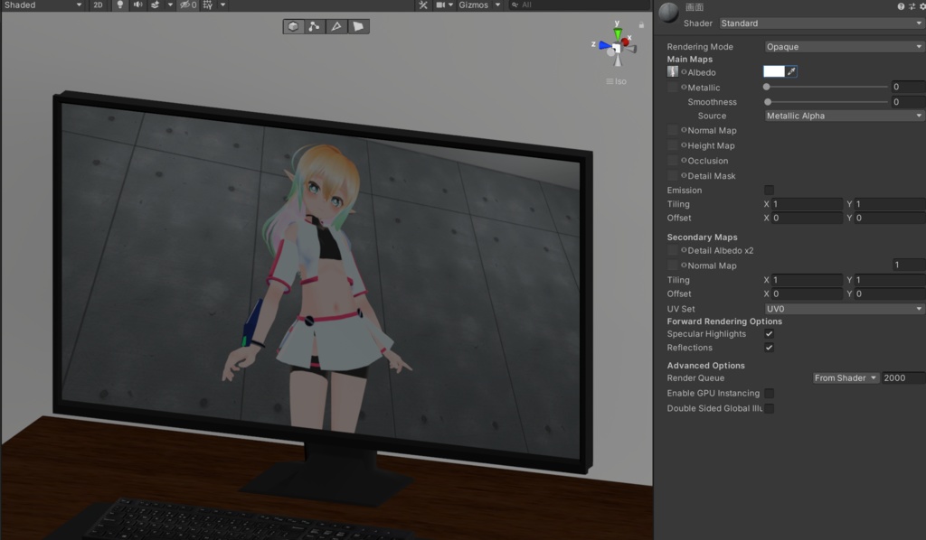This screenshot has height=540, width=926.
Task: Toggle the scene grid icon
Action: pyautogui.click(x=208, y=5)
